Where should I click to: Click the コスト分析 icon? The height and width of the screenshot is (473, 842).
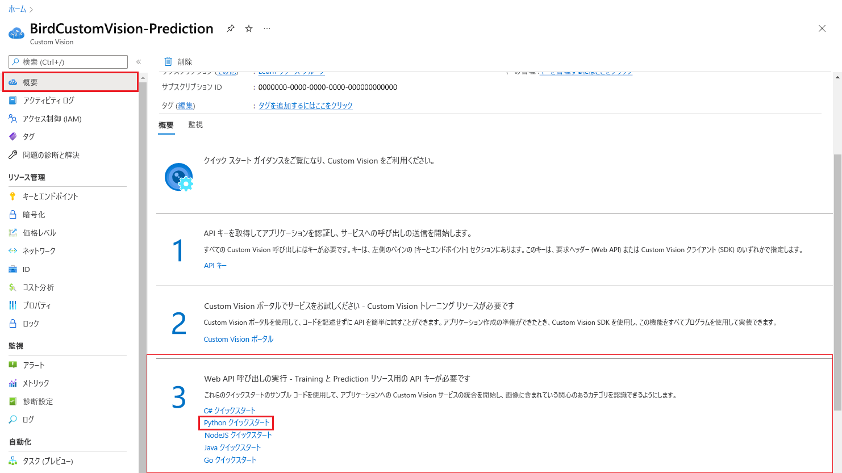tap(12, 287)
